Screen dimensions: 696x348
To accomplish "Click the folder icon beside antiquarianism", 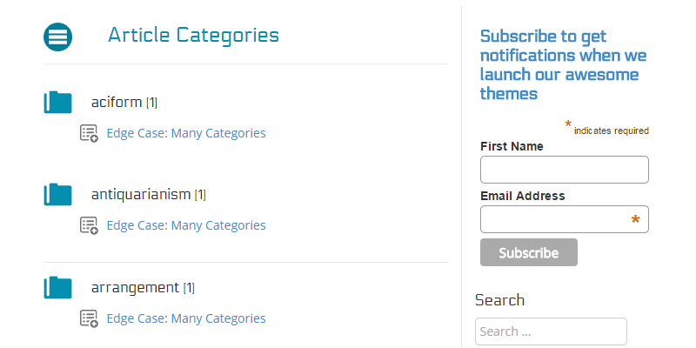I will [x=57, y=194].
